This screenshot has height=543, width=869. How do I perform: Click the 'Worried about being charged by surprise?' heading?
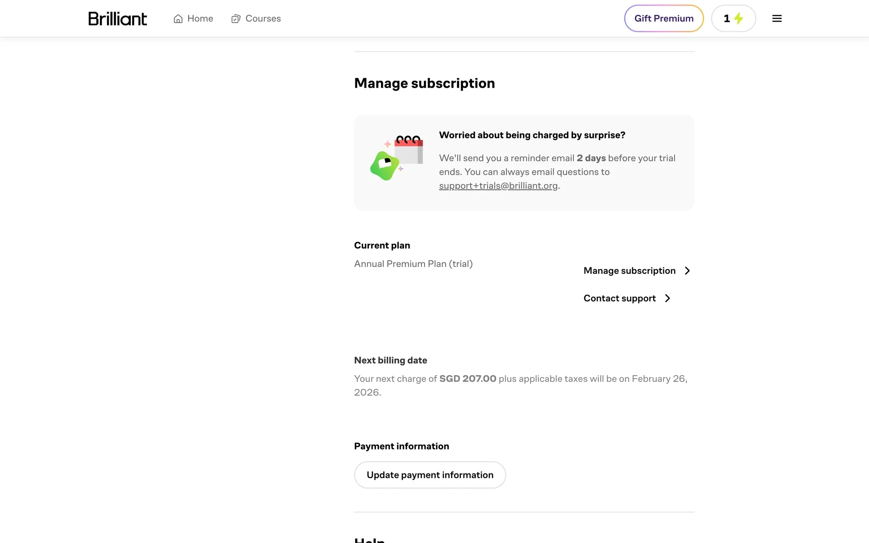click(532, 135)
